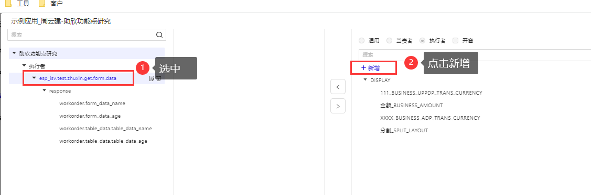Click the right panel search field
The height and width of the screenshot is (195, 591).
click(475, 54)
